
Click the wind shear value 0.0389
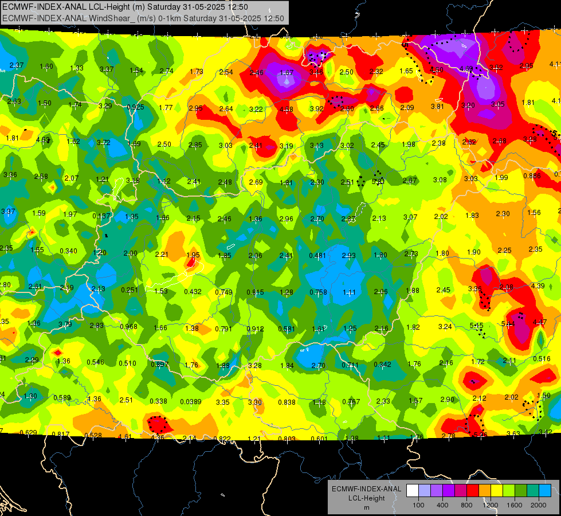click(191, 402)
